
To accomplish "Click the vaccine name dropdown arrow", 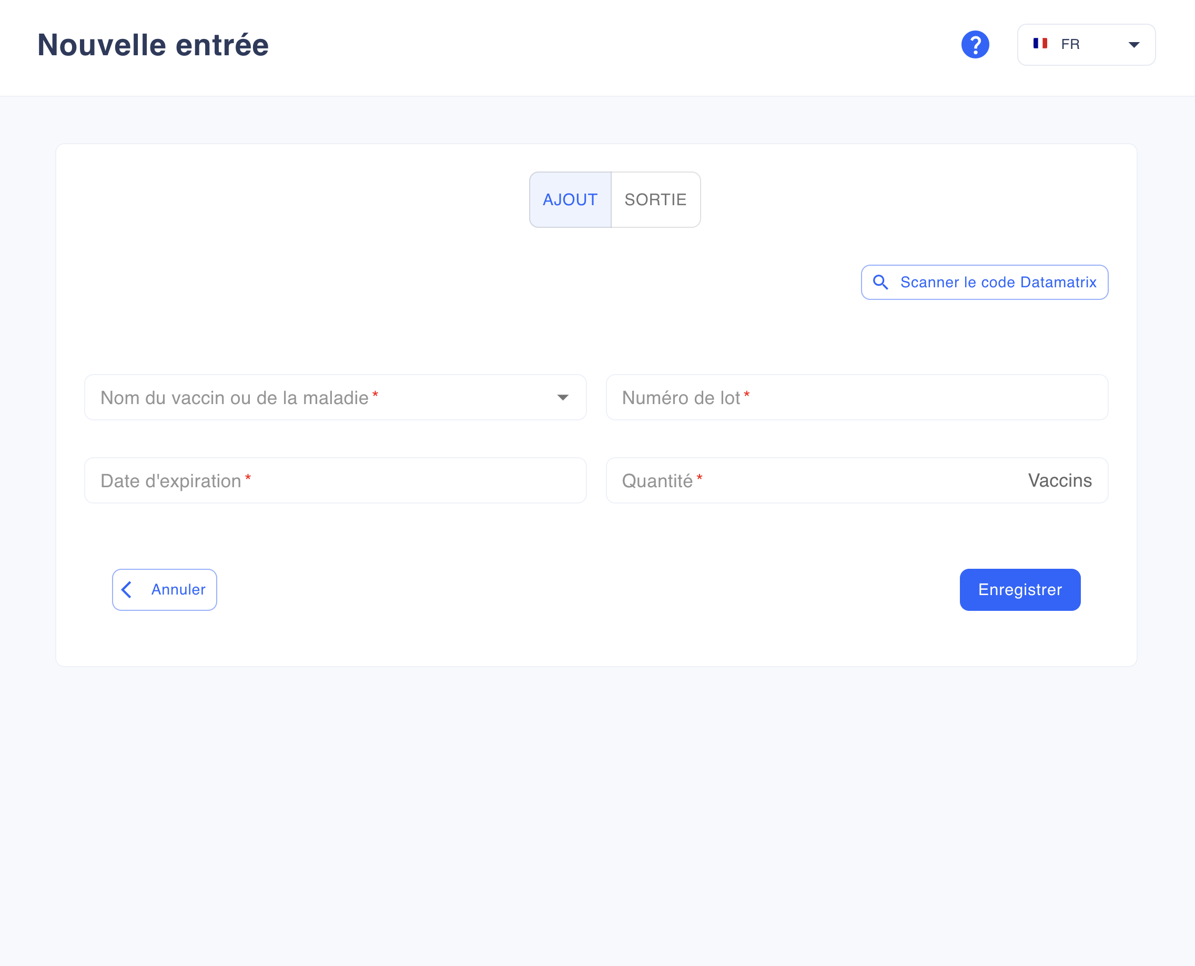I will coord(562,397).
